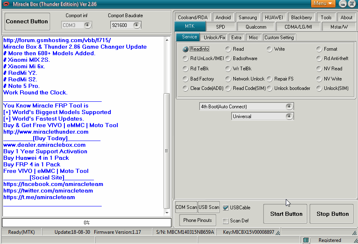
Task: Uncheck the USBCable checkbox
Action: (x=226, y=208)
